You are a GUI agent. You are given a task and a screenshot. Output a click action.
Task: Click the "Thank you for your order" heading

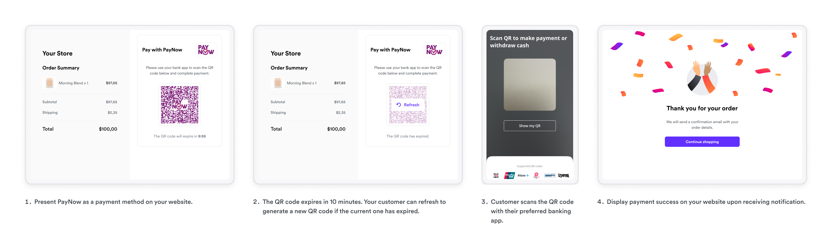click(702, 108)
